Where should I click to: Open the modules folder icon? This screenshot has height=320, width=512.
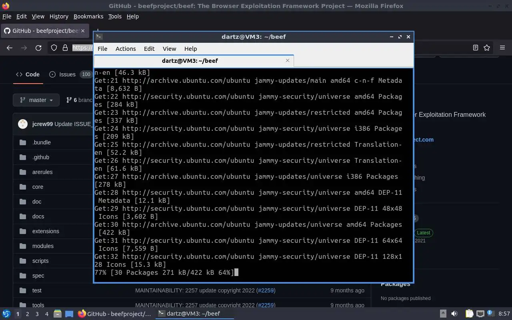click(23, 246)
